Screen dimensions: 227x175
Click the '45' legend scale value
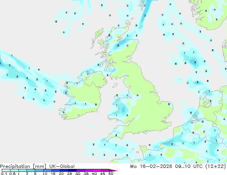[102, 174]
